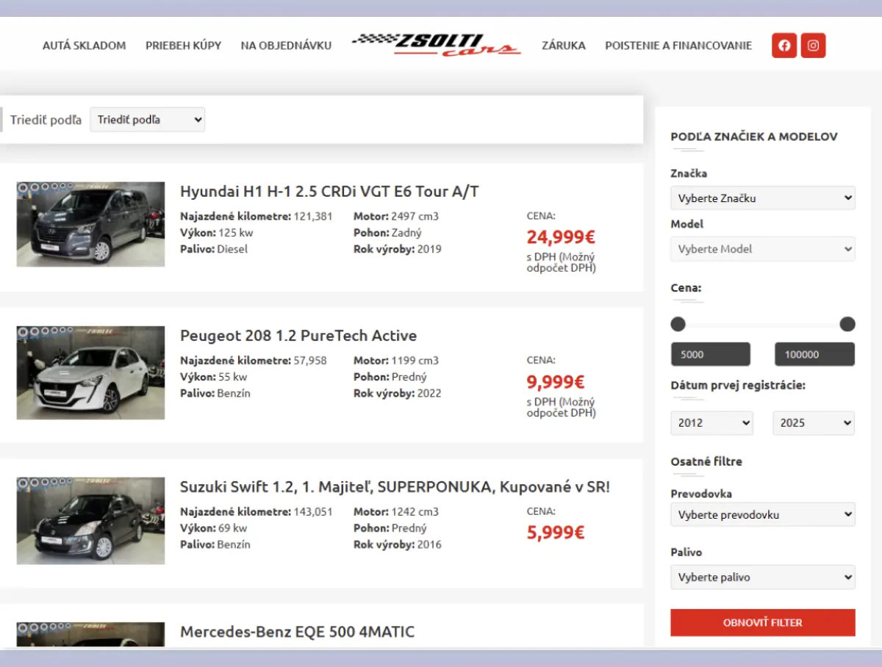
Task: Open Autá skladom menu item
Action: 85,46
